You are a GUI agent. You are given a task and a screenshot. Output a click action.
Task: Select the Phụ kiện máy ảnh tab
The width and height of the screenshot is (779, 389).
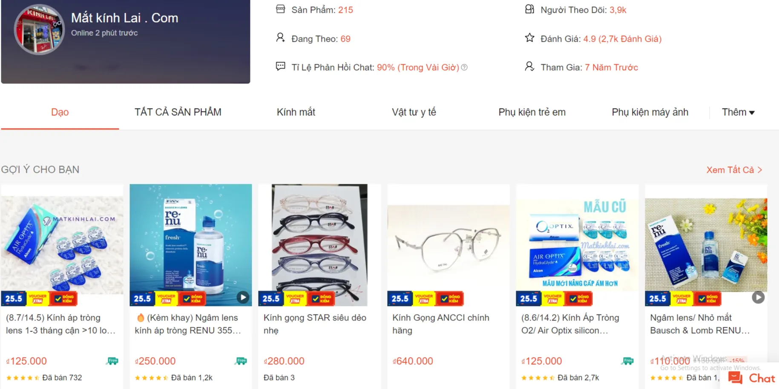[650, 112]
